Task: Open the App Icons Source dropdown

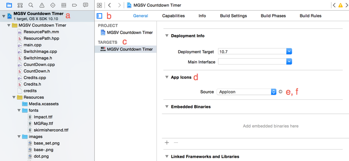Action: click(x=247, y=92)
